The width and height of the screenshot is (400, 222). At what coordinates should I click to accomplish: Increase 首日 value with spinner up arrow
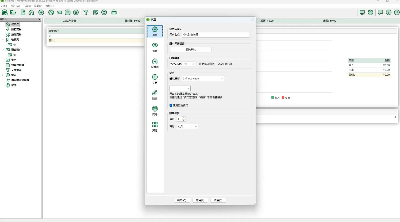[183, 118]
